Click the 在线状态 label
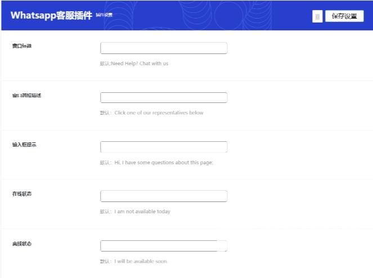The image size is (373, 278). (x=22, y=194)
